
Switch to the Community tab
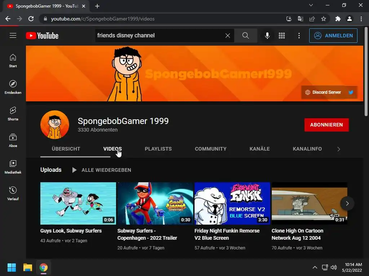pos(210,149)
